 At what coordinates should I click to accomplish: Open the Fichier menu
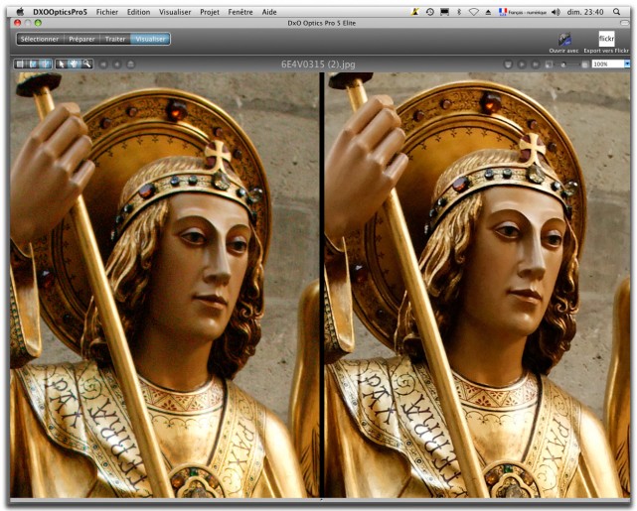(107, 12)
